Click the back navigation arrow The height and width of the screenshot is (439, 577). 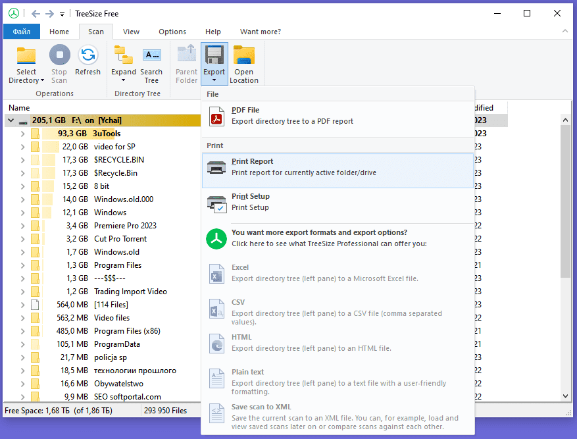coord(36,14)
